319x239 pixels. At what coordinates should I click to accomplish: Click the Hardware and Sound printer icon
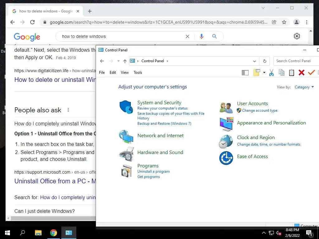[x=126, y=154]
